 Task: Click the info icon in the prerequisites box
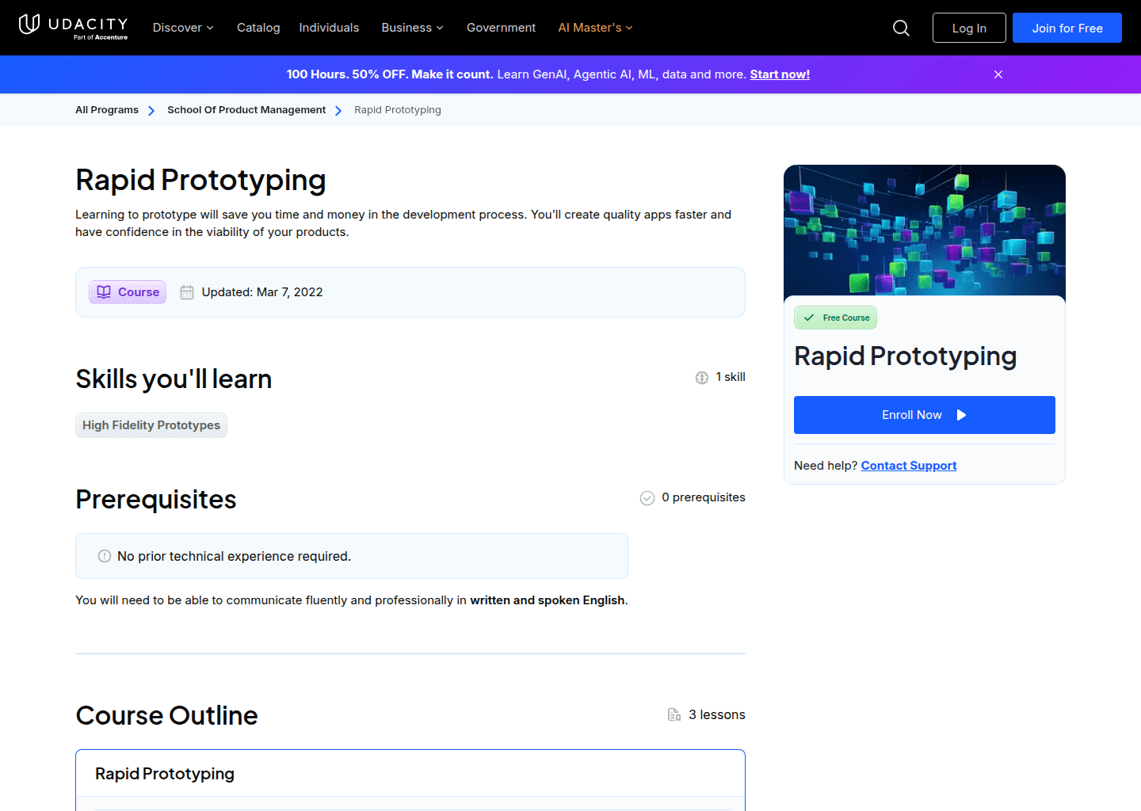(104, 556)
